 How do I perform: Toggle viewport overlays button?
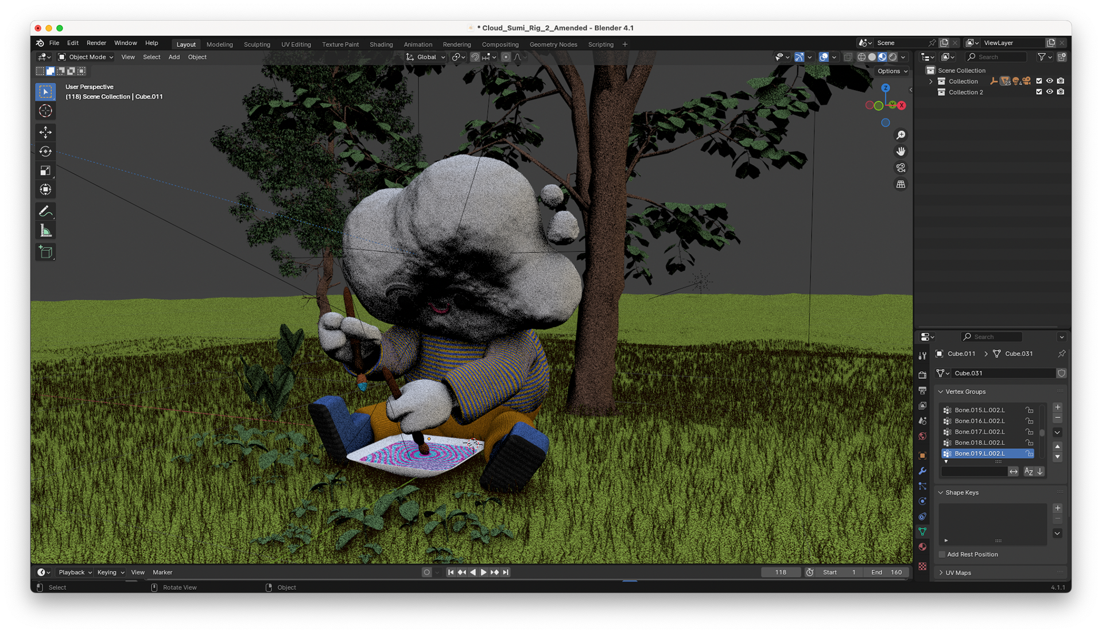tap(824, 57)
